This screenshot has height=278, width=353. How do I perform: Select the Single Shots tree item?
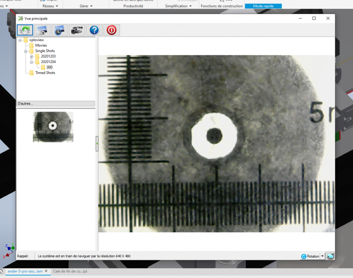pos(45,51)
